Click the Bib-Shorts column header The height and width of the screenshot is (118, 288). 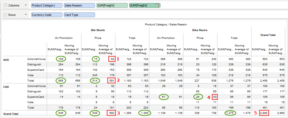[98, 30]
